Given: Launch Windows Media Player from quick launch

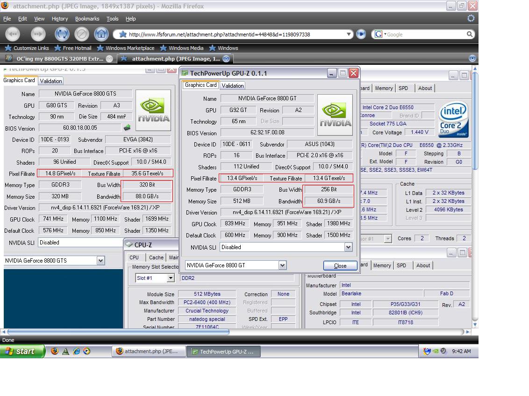Looking at the screenshot, I should (87, 351).
